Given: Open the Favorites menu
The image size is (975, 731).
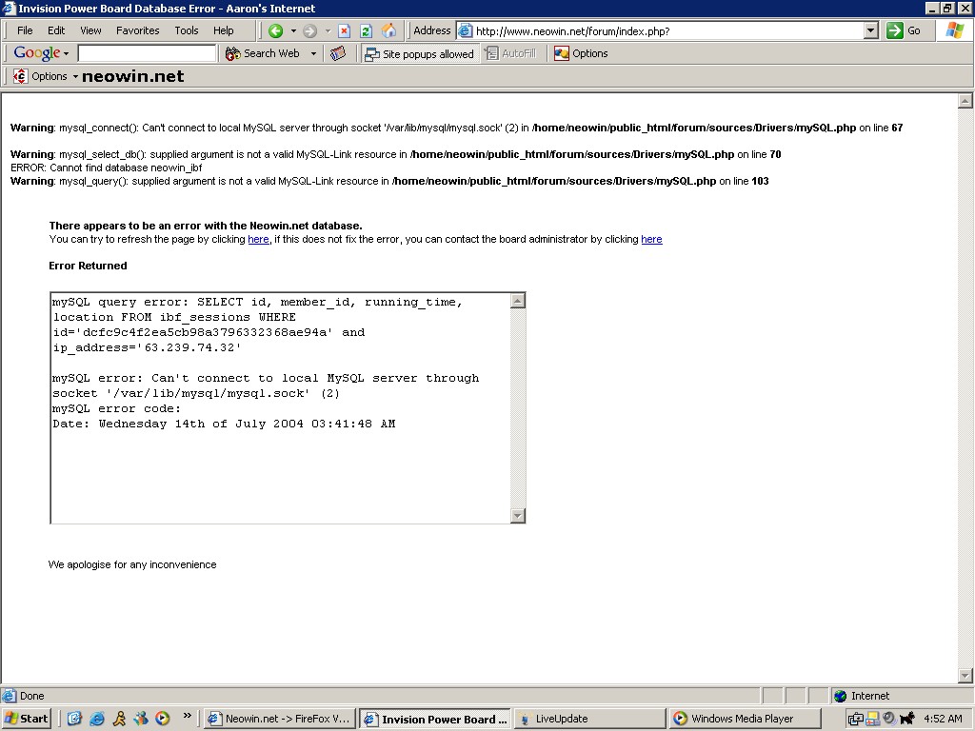Looking at the screenshot, I should click(x=137, y=30).
